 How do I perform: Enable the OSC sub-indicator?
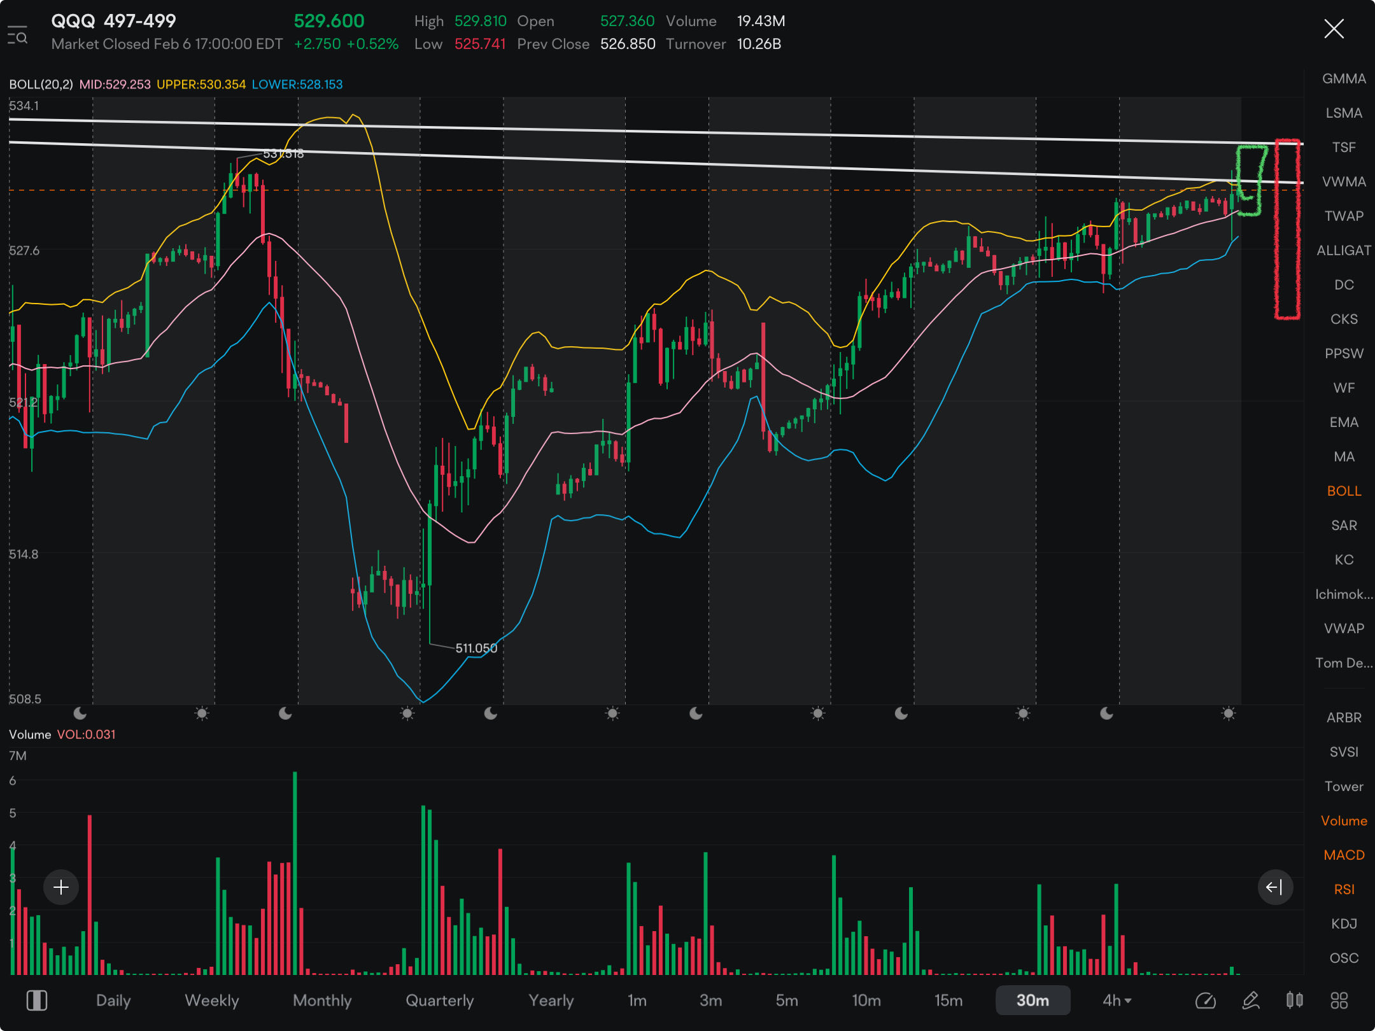[x=1344, y=958]
